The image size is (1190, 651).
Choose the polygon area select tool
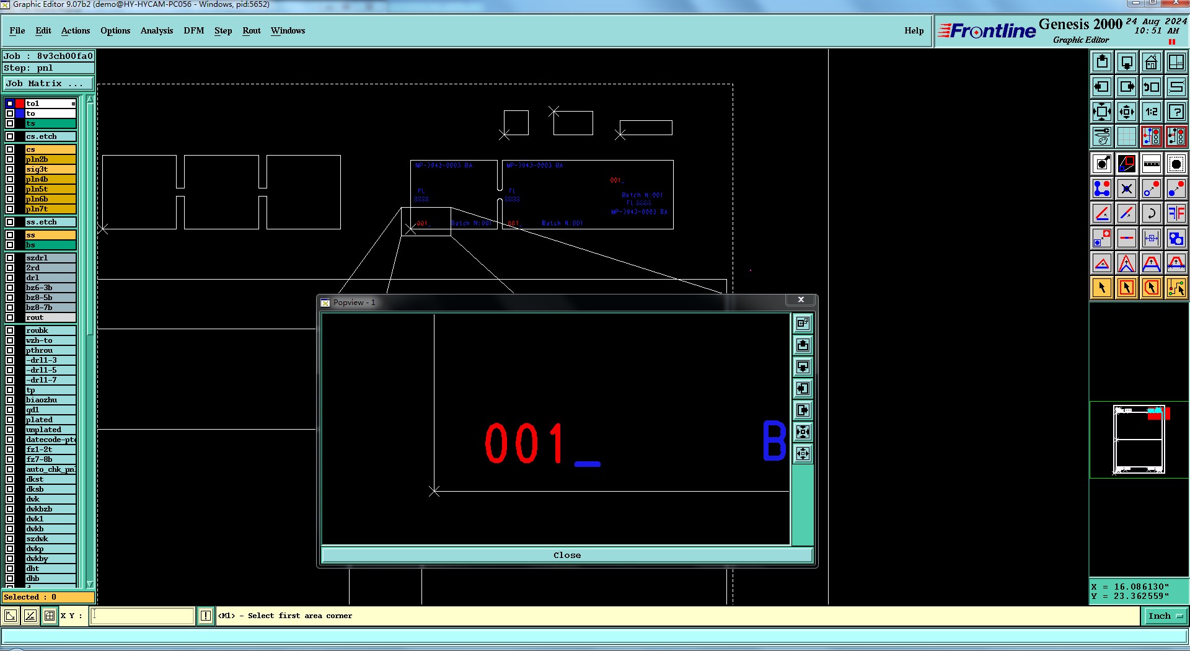[x=1152, y=288]
